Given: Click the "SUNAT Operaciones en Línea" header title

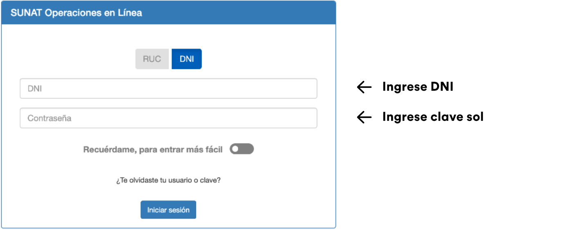Looking at the screenshot, I should (x=77, y=13).
